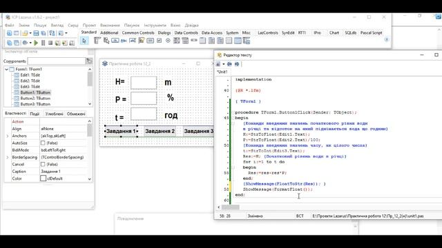Open the dropdown arrow beside Open icon
This screenshot has width=442, height=248.
click(x=30, y=33)
